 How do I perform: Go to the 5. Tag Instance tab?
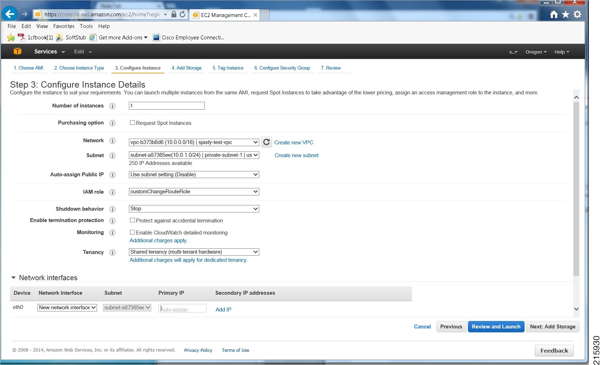click(228, 68)
